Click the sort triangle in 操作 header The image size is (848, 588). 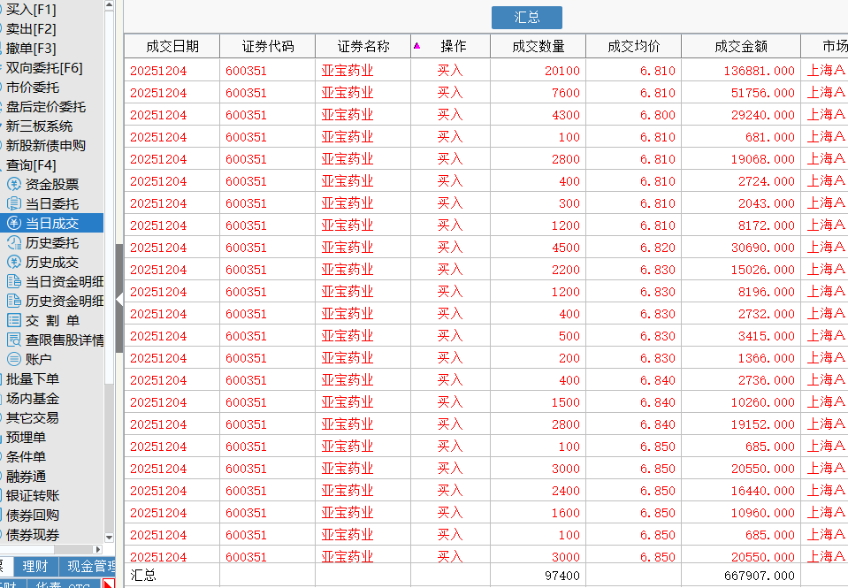click(417, 46)
